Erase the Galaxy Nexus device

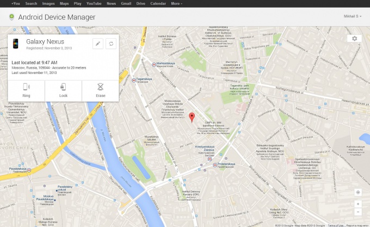tap(100, 90)
